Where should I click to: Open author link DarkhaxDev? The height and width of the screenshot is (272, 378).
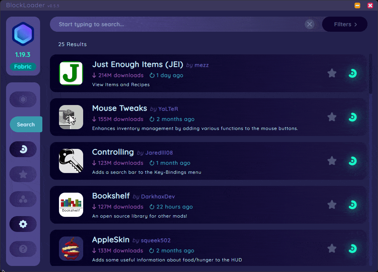point(158,196)
